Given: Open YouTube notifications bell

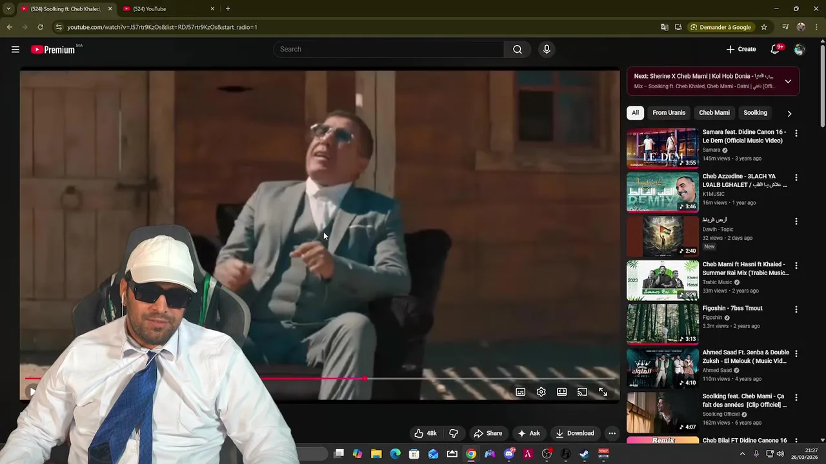Looking at the screenshot, I should 775,49.
